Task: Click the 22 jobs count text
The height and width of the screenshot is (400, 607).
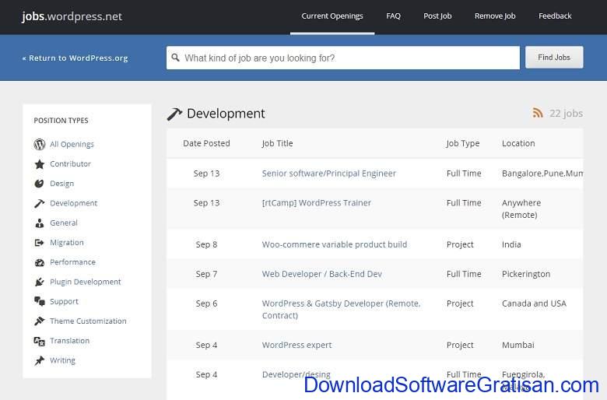Action: tap(566, 113)
